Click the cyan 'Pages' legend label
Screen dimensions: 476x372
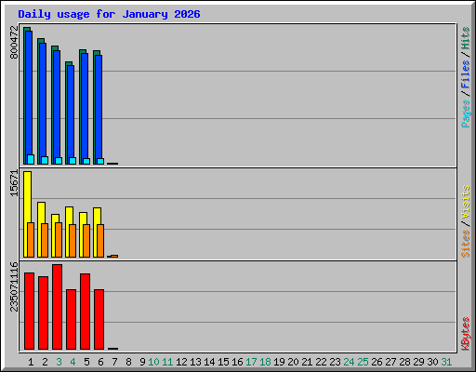465,113
